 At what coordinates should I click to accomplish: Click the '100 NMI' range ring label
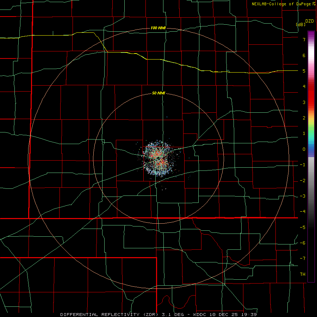[x=158, y=28]
